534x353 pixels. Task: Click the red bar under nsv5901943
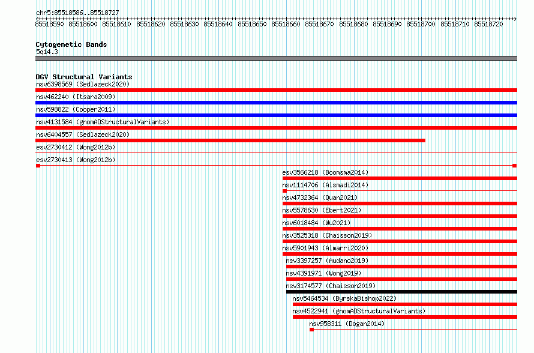(x=400, y=254)
